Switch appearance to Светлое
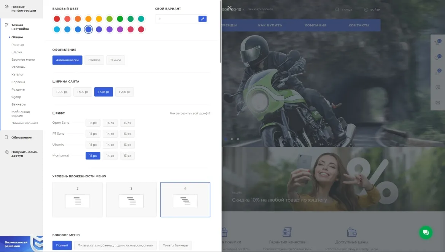The width and height of the screenshot is (445, 252). coord(94,60)
